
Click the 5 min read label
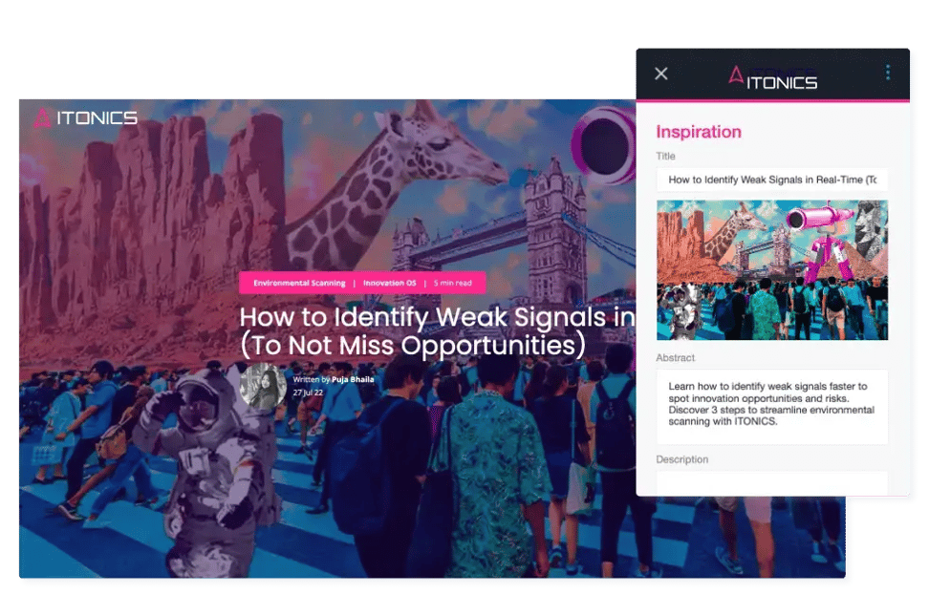point(453,283)
